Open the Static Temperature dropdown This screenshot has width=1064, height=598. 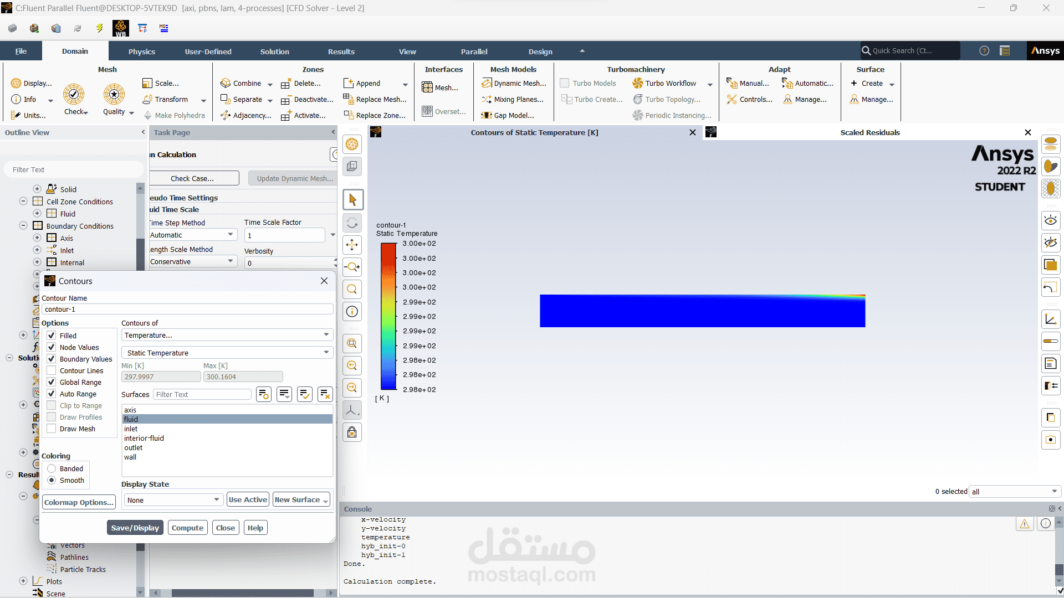click(227, 353)
